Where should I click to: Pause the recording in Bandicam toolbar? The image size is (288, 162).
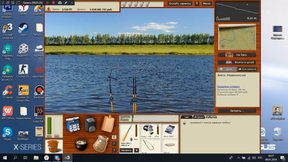(47, 3)
